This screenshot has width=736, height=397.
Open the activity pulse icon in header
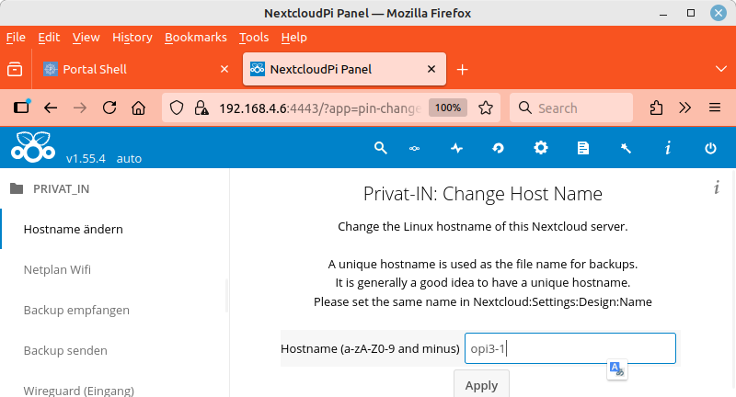[x=457, y=147]
